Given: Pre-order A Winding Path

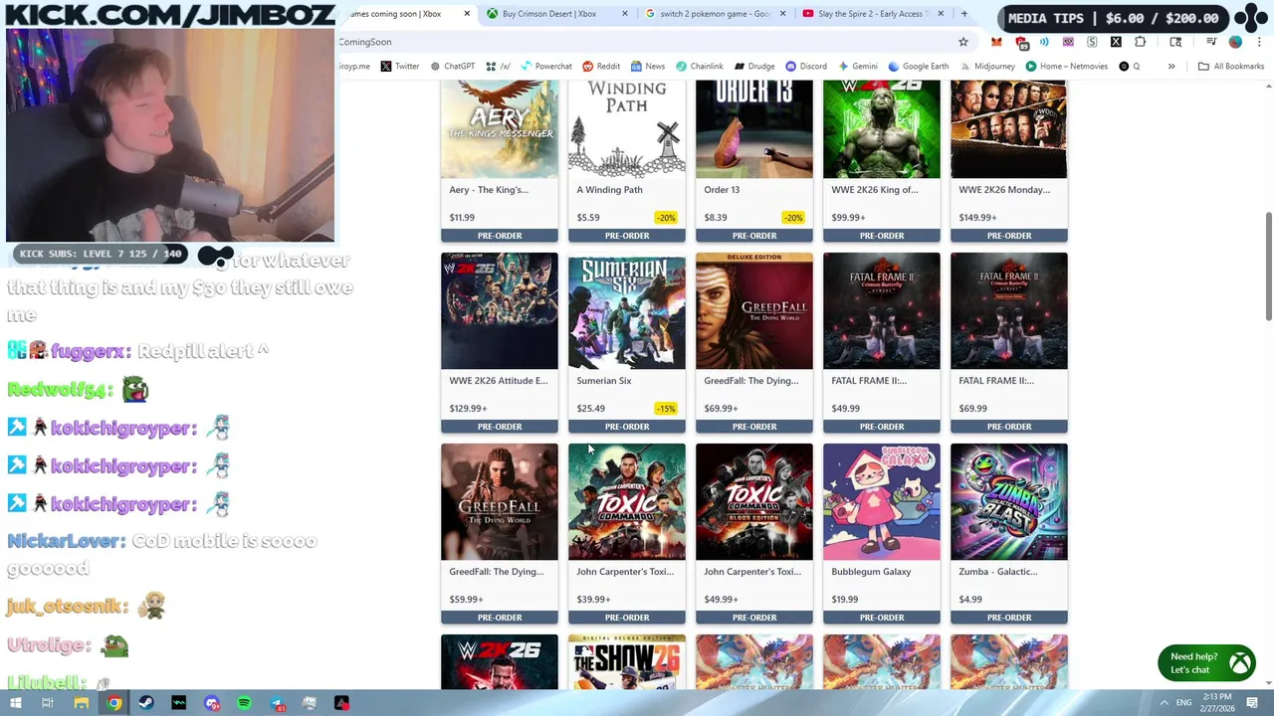Looking at the screenshot, I should [627, 236].
